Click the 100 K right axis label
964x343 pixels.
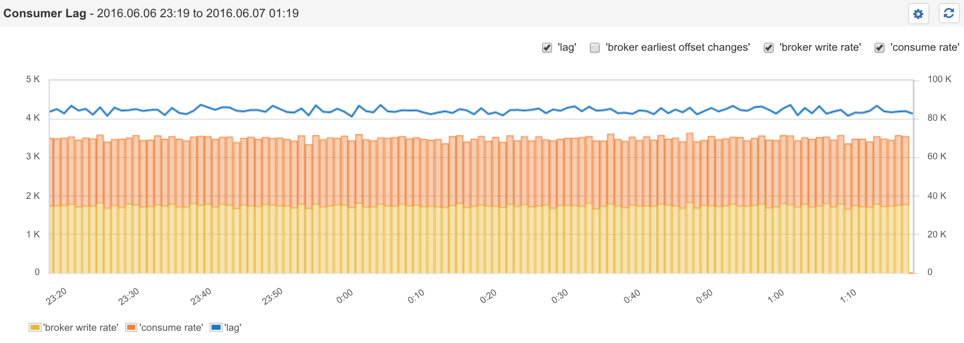coord(939,79)
